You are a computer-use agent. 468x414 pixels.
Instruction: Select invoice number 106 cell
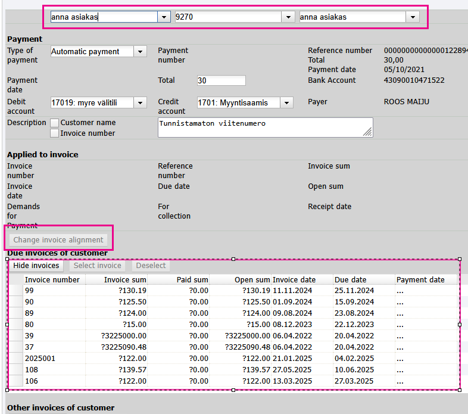pos(54,381)
